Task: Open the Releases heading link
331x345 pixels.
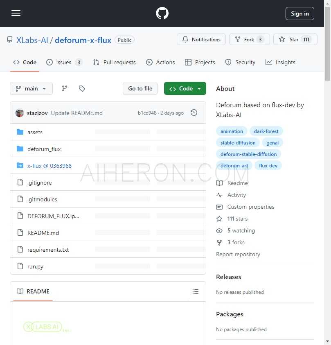Action: click(x=229, y=277)
